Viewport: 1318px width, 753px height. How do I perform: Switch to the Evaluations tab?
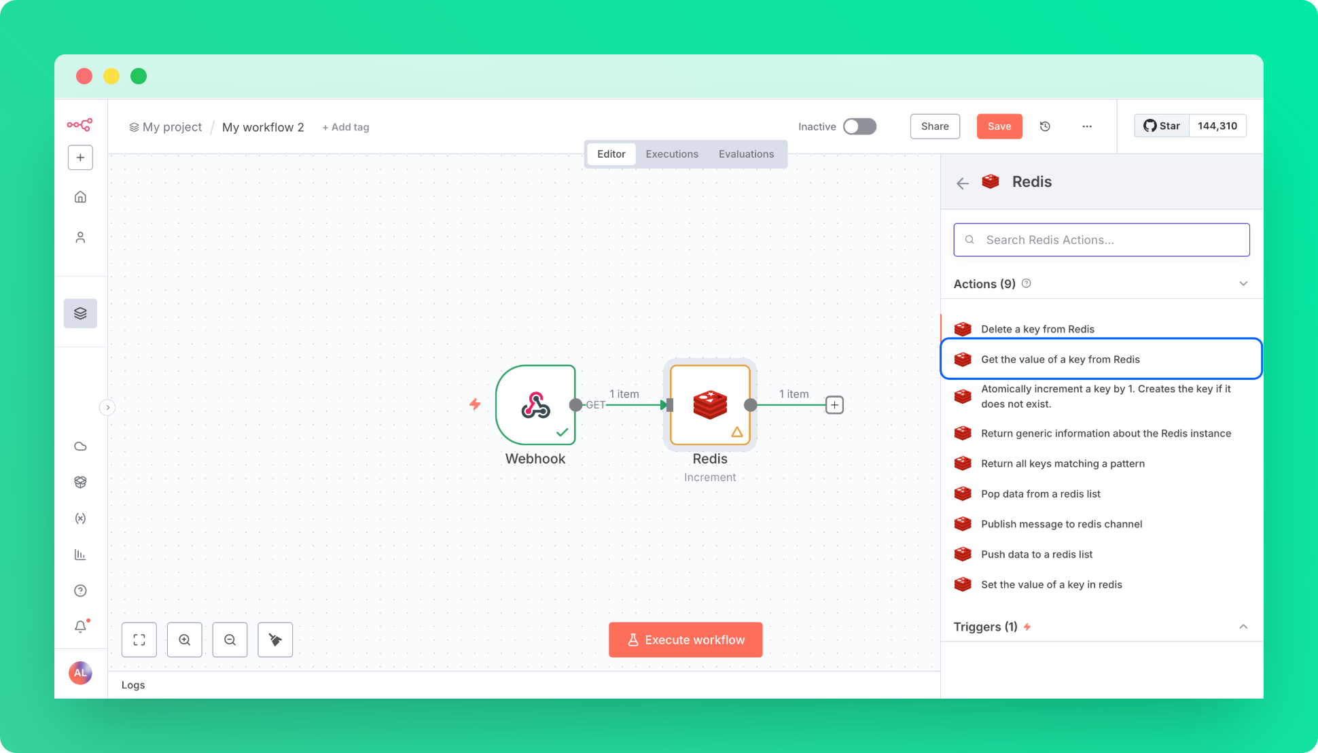tap(746, 154)
